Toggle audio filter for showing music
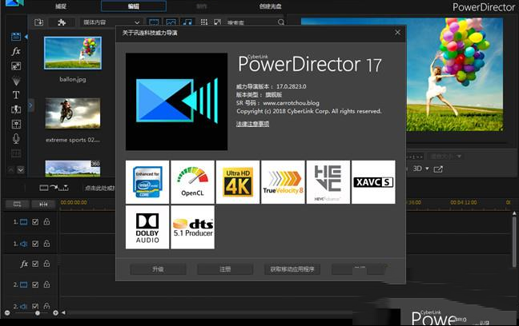This screenshot has height=326, width=519. (x=187, y=22)
